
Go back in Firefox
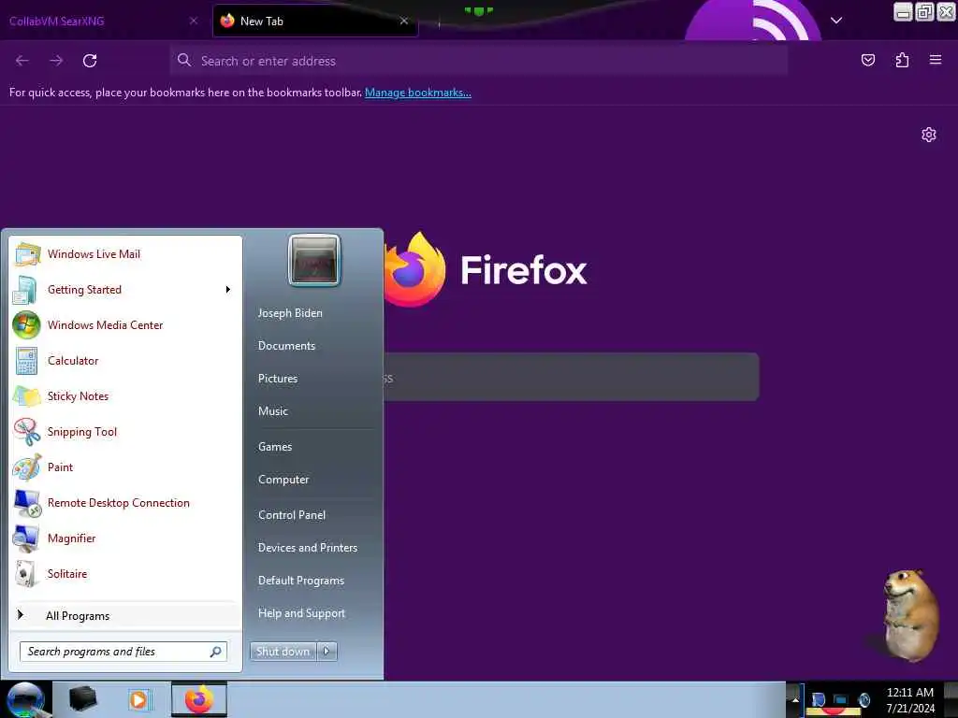22,61
